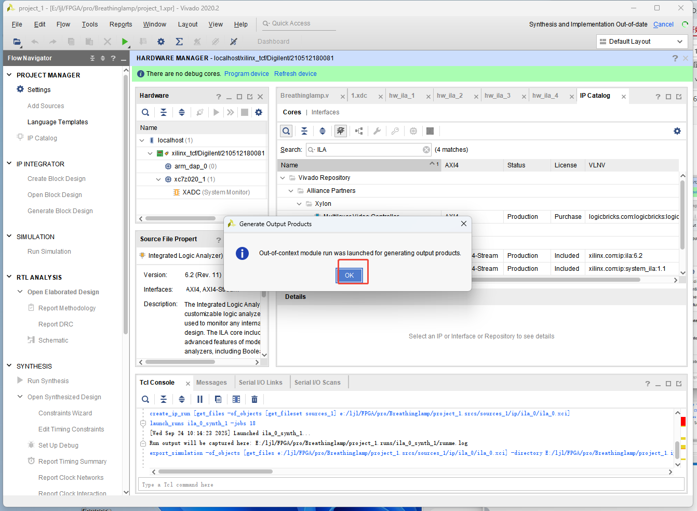Toggle hide-incompatible filter in IP Catalog toolbar
This screenshot has height=511, width=697.
[341, 131]
